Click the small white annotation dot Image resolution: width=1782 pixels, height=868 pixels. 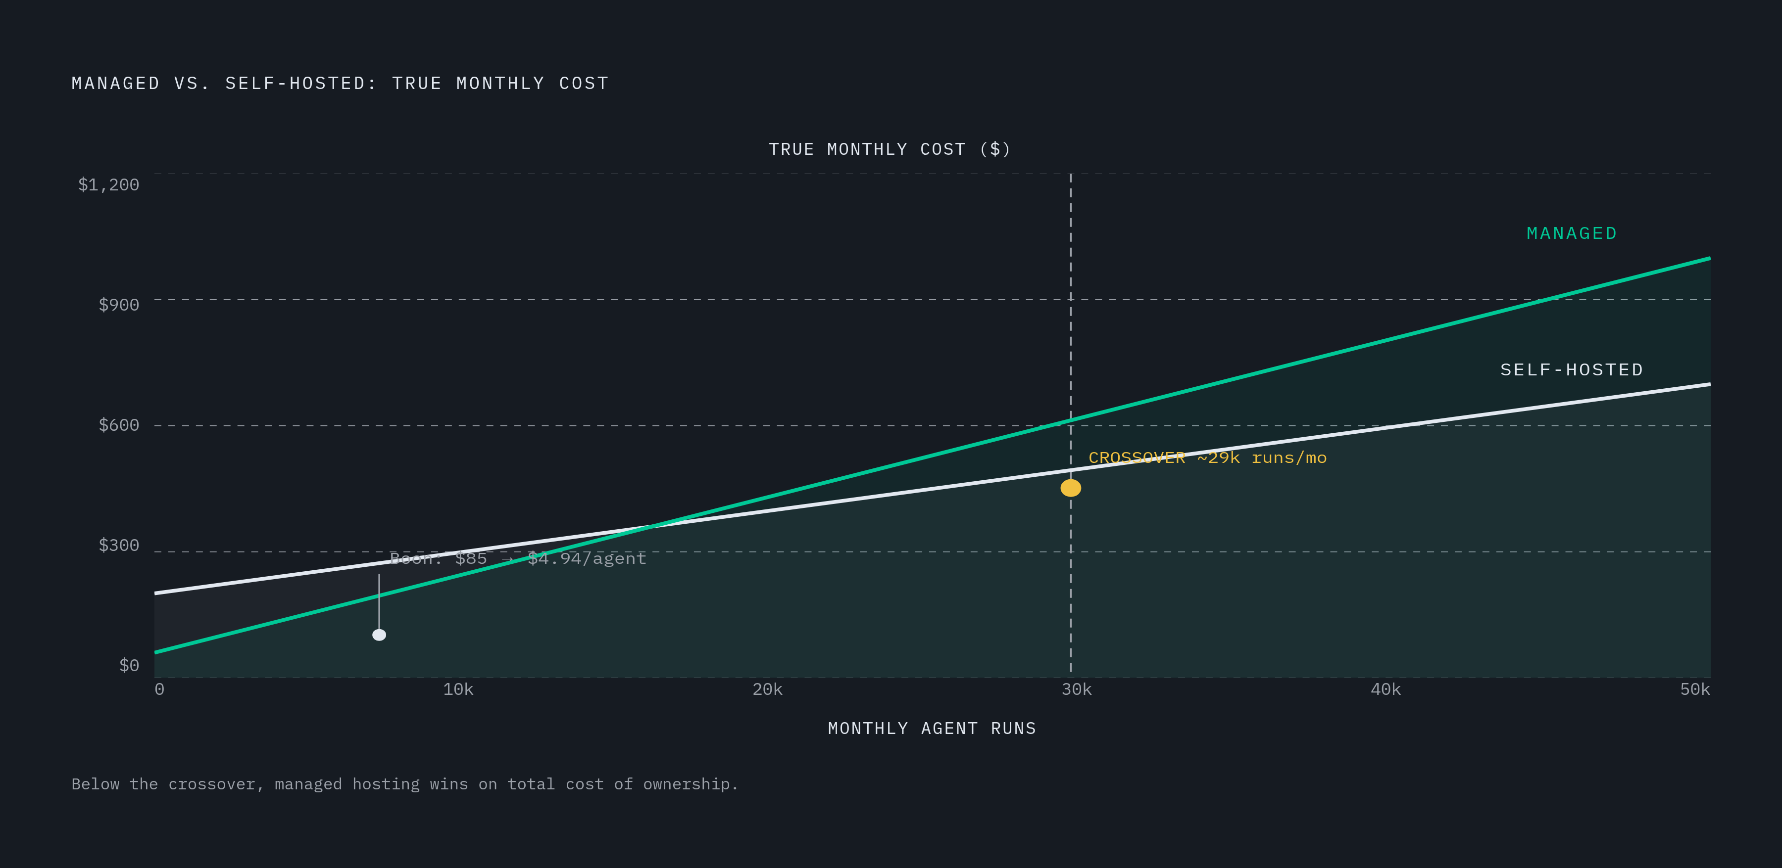point(379,635)
